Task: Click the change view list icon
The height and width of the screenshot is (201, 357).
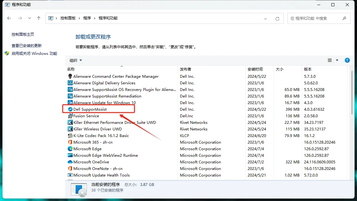Action: click(330, 60)
